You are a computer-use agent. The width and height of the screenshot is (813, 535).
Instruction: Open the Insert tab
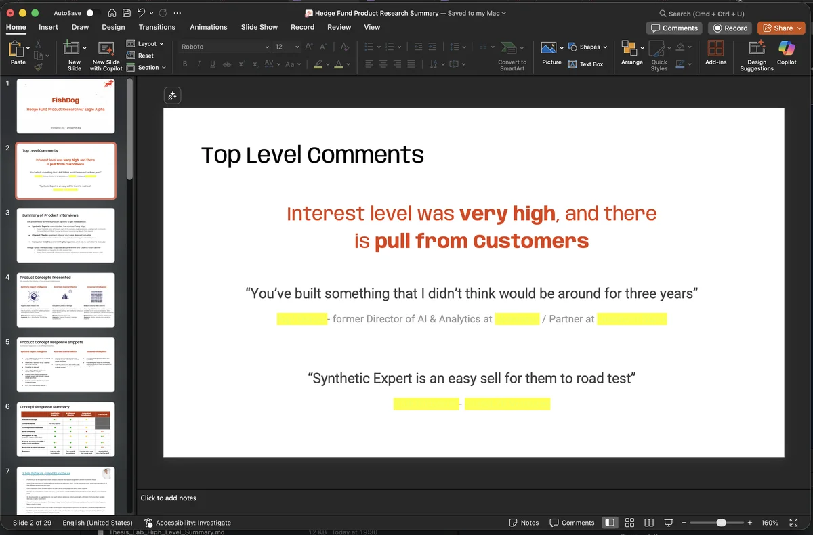48,27
